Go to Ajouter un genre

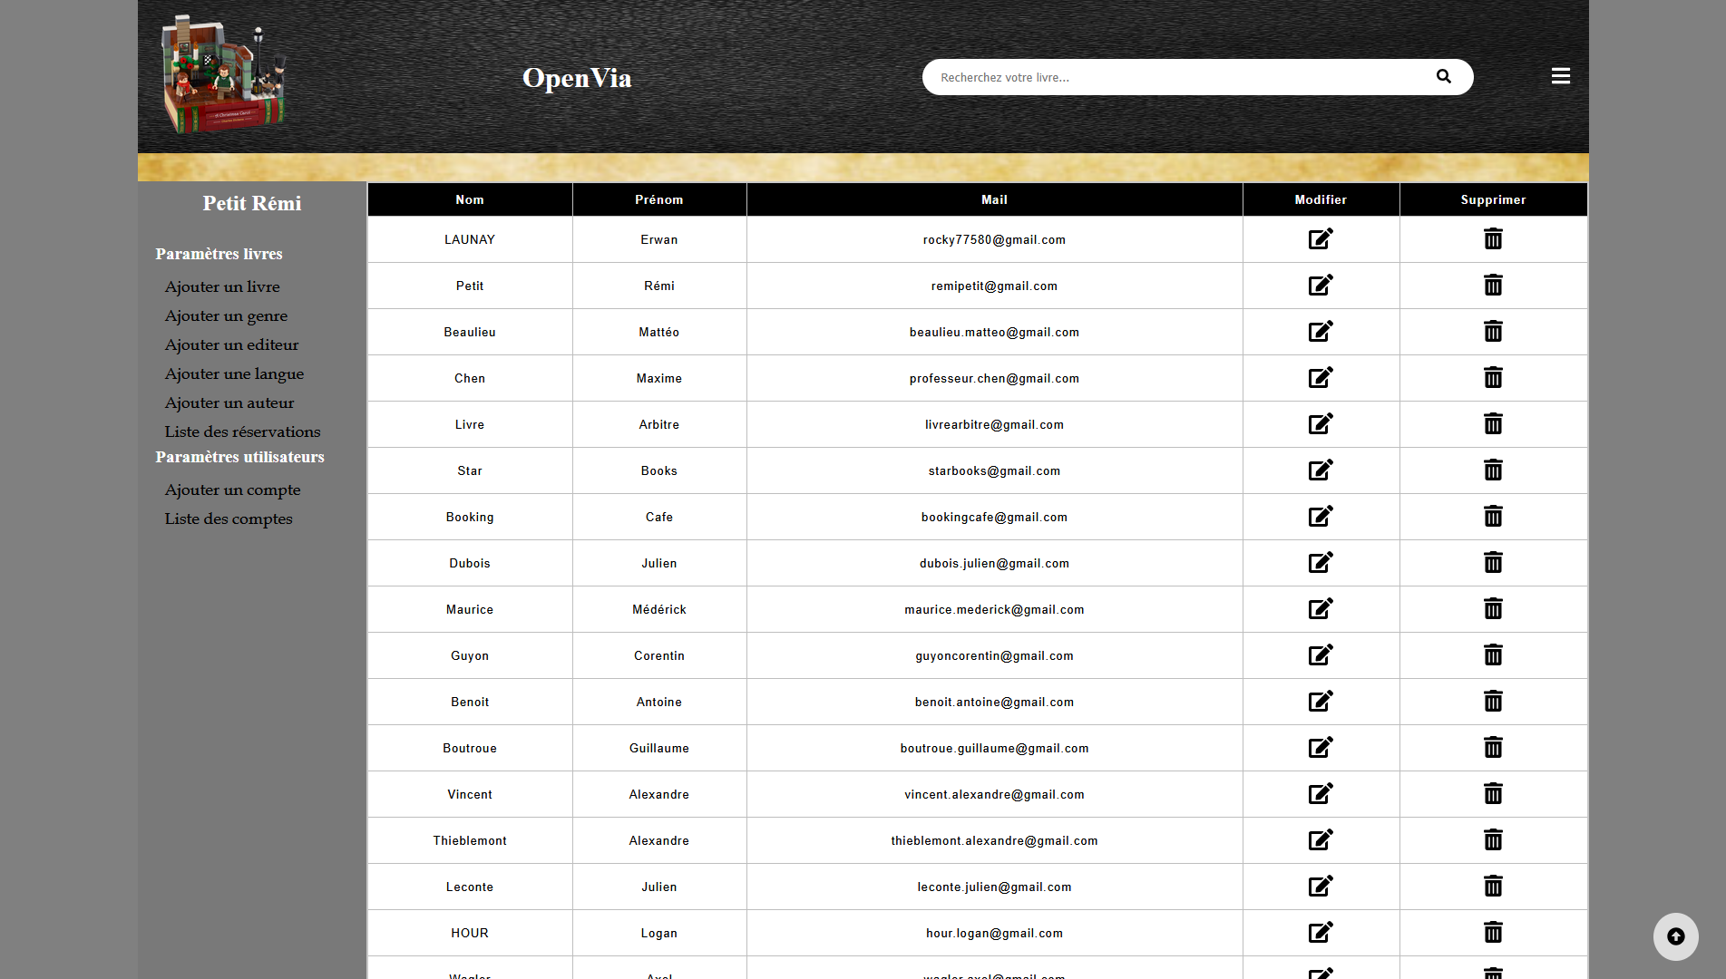click(x=226, y=315)
